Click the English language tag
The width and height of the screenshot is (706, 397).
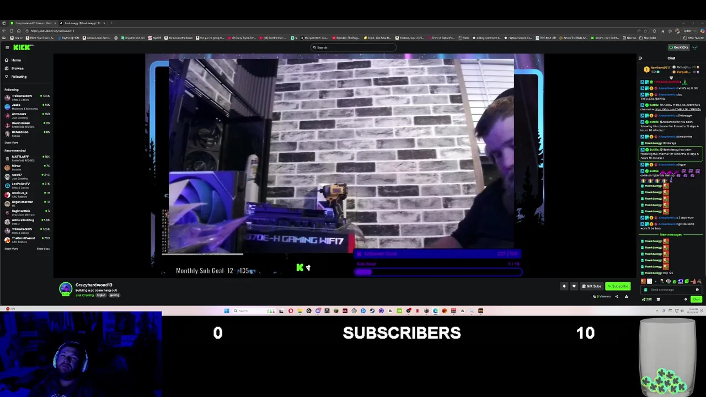102,295
